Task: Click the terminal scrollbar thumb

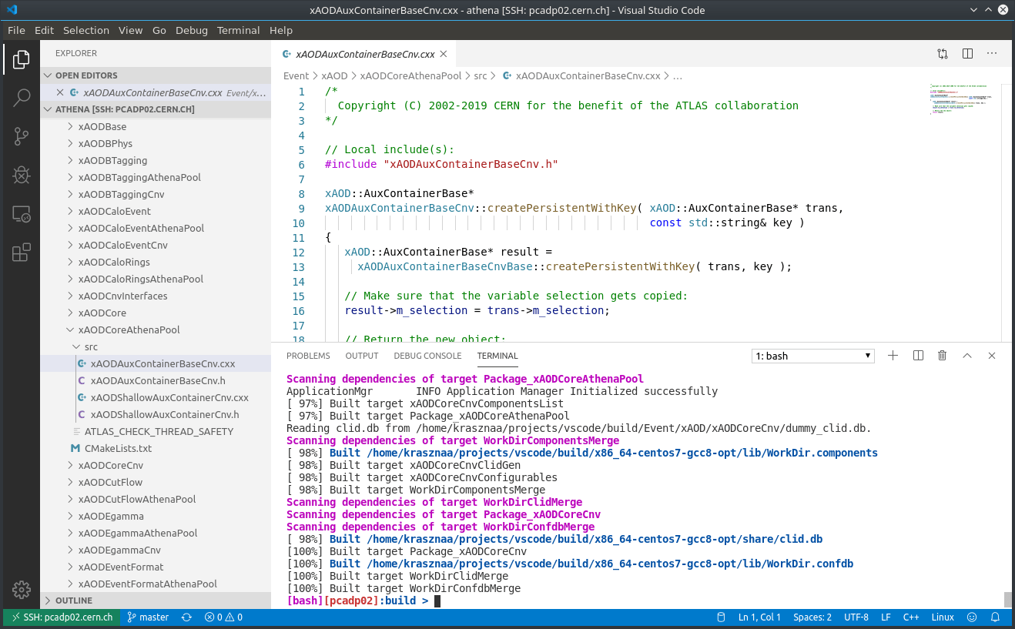Action: 1008,599
